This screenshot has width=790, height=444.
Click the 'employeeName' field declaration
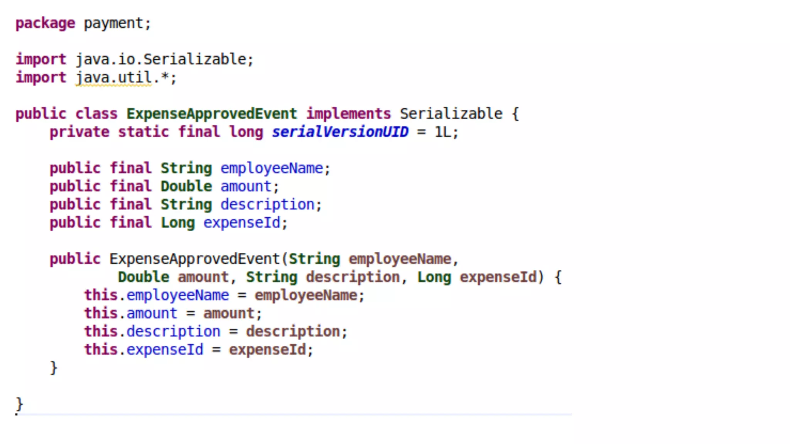click(272, 168)
